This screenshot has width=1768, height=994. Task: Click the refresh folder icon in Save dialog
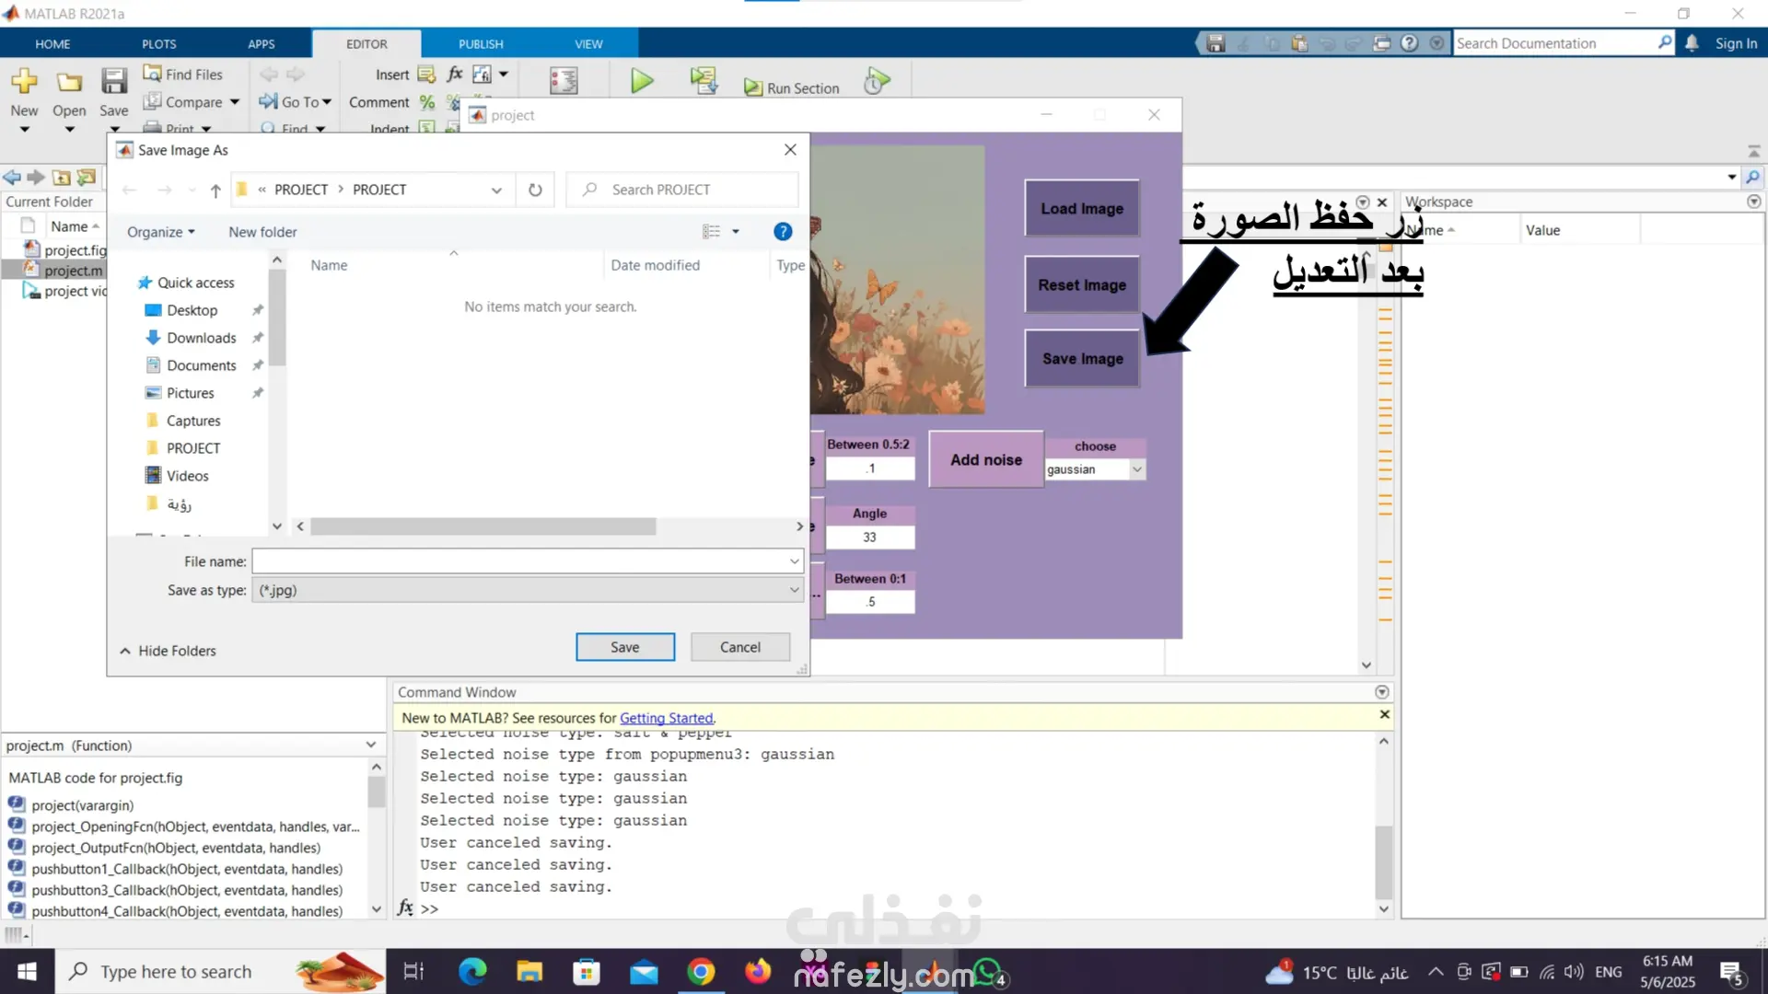tap(535, 190)
